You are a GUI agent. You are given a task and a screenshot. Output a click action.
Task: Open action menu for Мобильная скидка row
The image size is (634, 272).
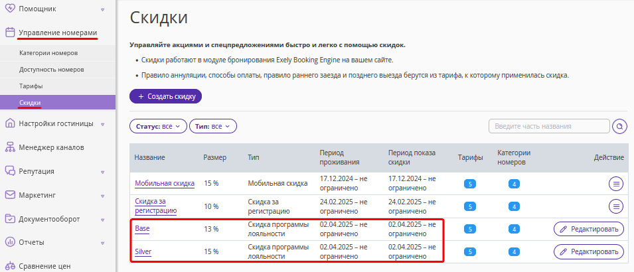[616, 184]
